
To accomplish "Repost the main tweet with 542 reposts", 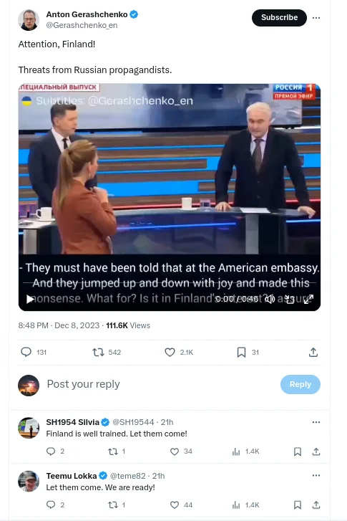I will (98, 352).
